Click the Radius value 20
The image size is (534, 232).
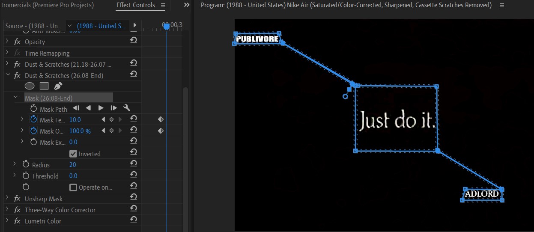73,165
